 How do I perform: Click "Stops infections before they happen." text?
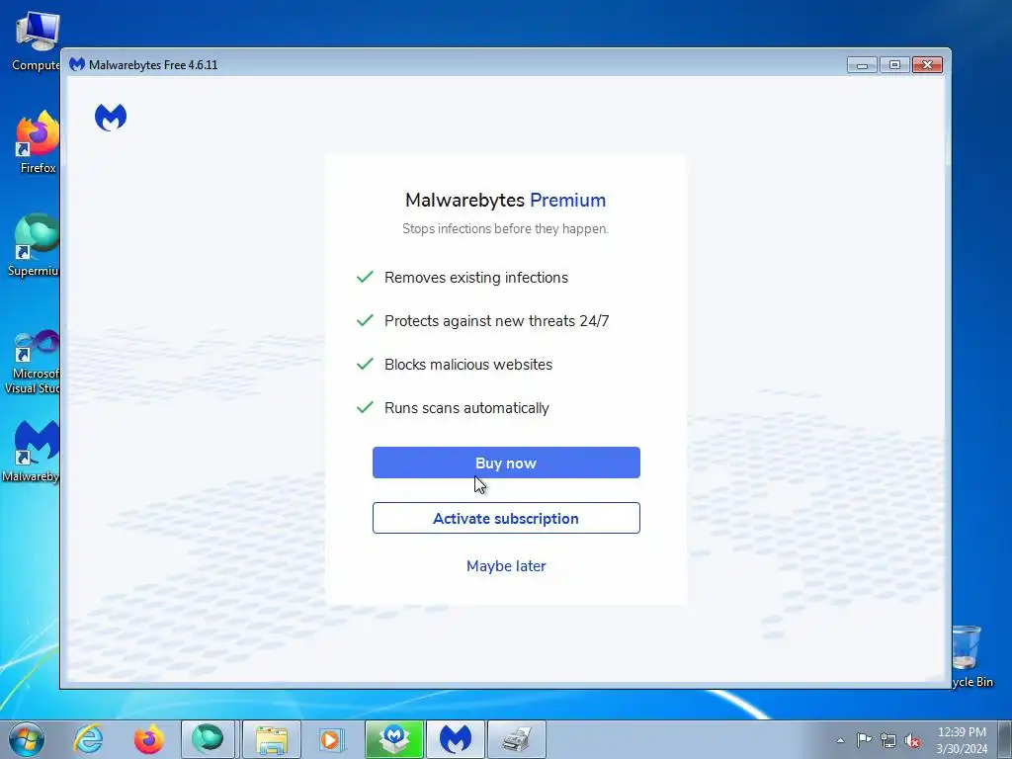coord(505,228)
